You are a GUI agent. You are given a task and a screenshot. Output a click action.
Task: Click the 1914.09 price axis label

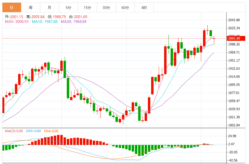coord(234,77)
